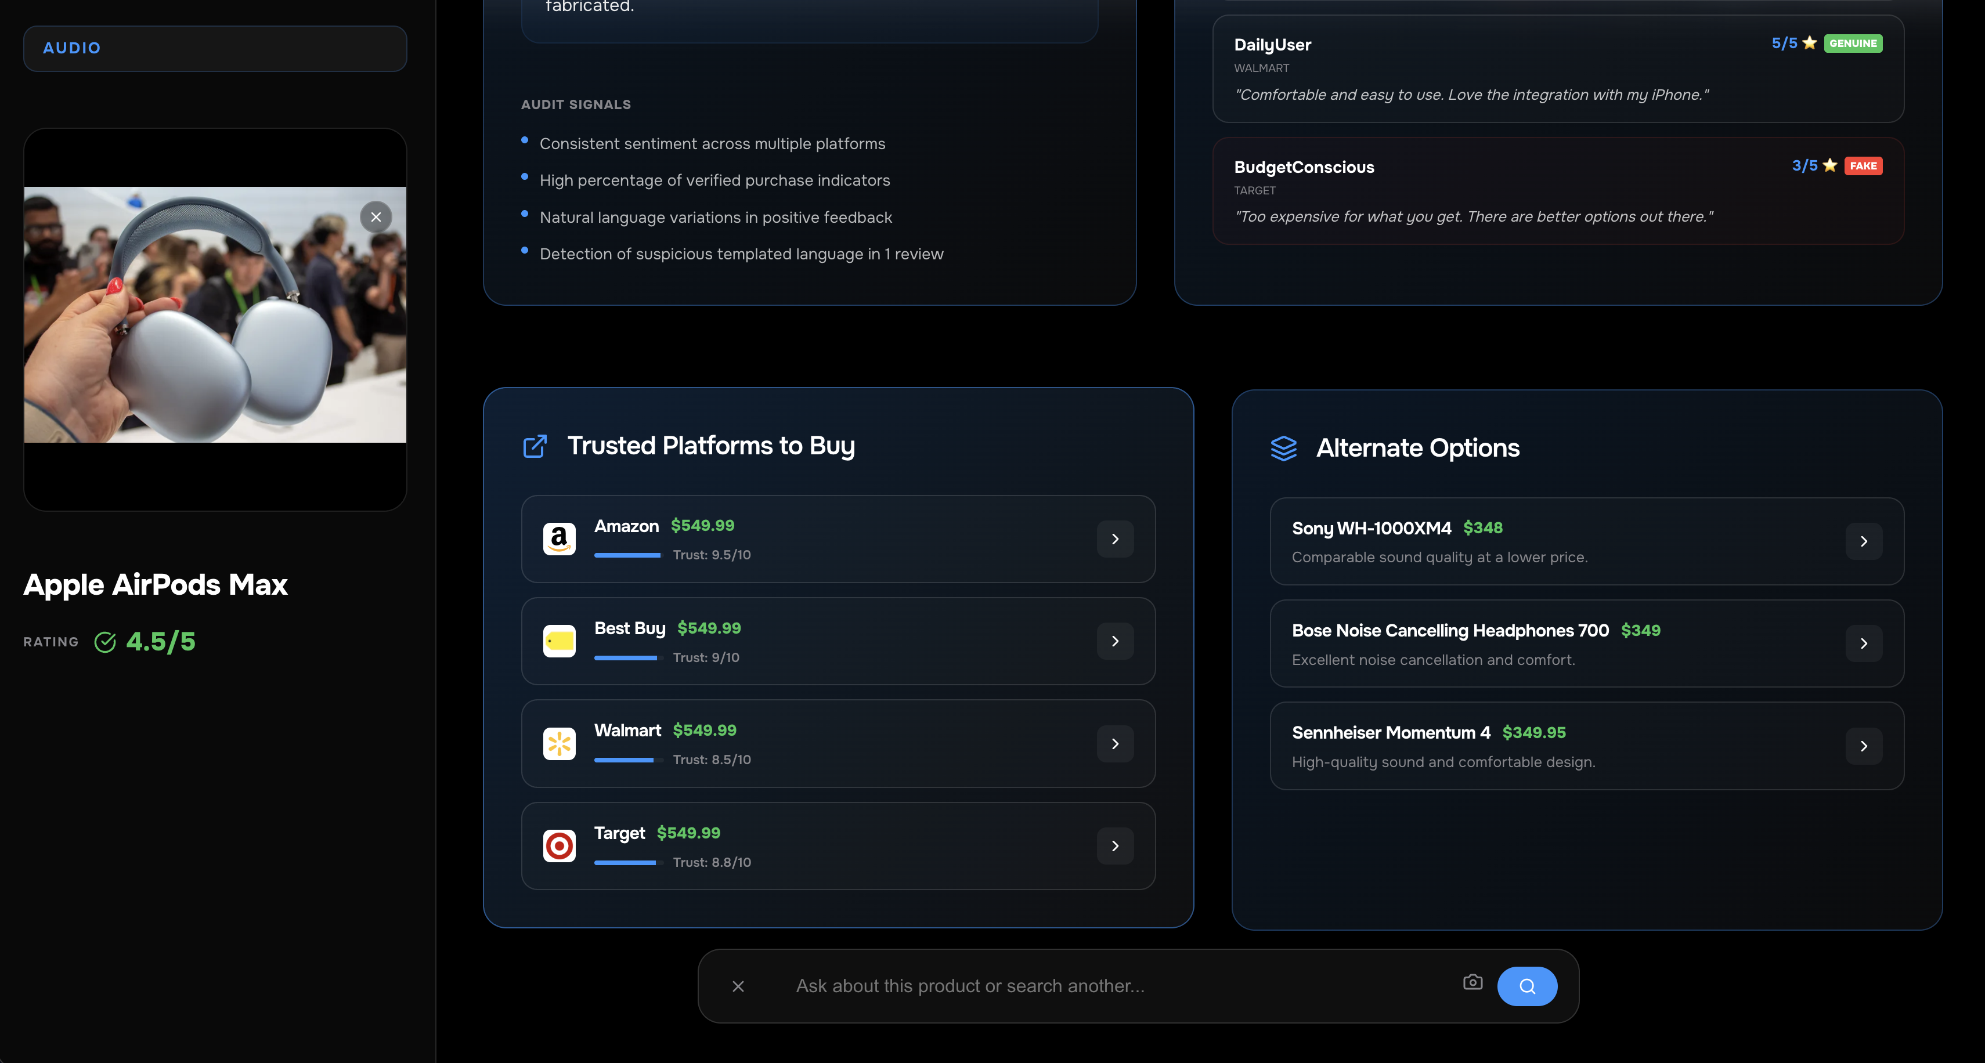Open Target listing via chevron arrow

pos(1114,846)
